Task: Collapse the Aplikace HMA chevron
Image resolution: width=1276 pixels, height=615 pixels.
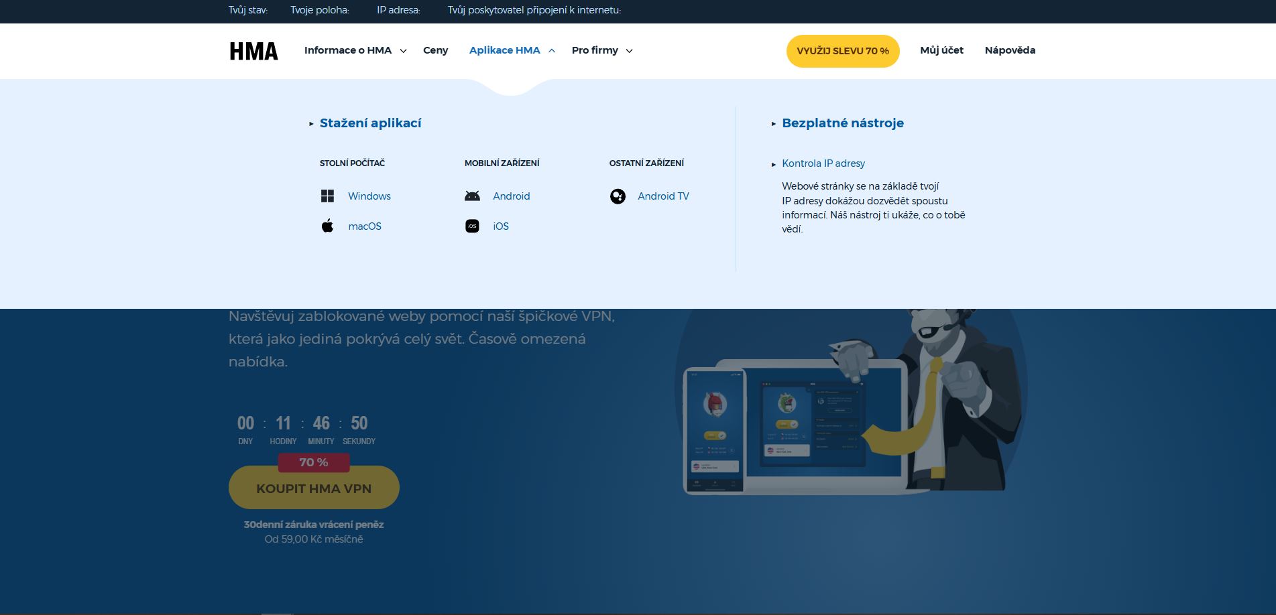Action: point(551,50)
